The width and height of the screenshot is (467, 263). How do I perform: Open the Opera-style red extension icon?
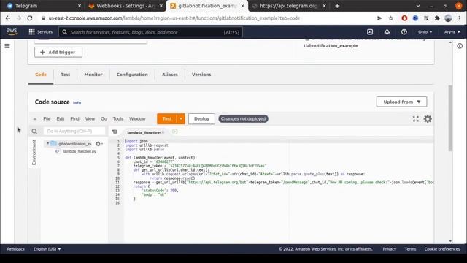point(404,18)
